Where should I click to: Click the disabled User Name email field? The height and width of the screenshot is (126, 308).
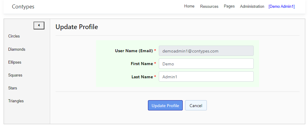(x=206, y=51)
